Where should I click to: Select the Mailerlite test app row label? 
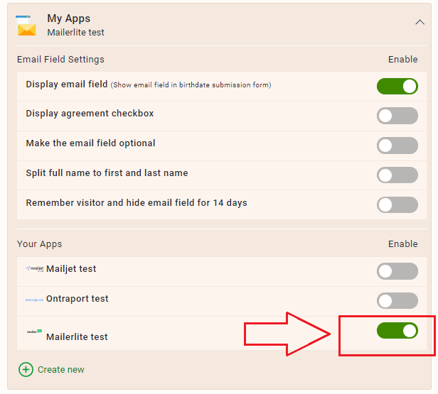77,336
